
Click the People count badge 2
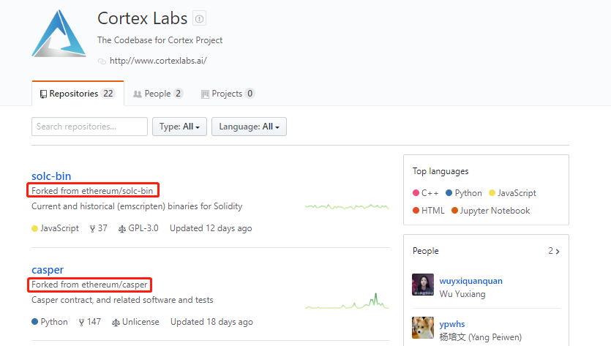click(x=178, y=94)
